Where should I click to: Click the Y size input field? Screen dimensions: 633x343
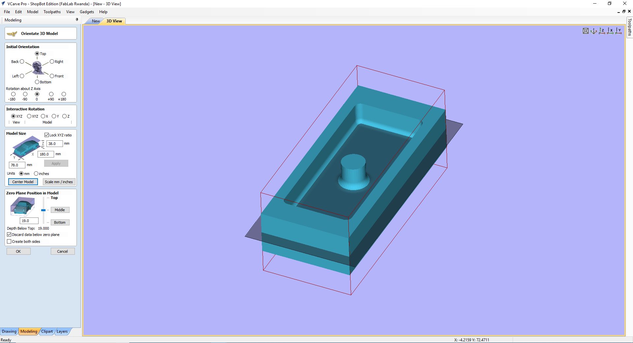pos(17,165)
